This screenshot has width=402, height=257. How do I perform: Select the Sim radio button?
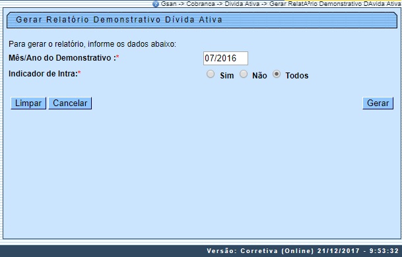pyautogui.click(x=211, y=74)
